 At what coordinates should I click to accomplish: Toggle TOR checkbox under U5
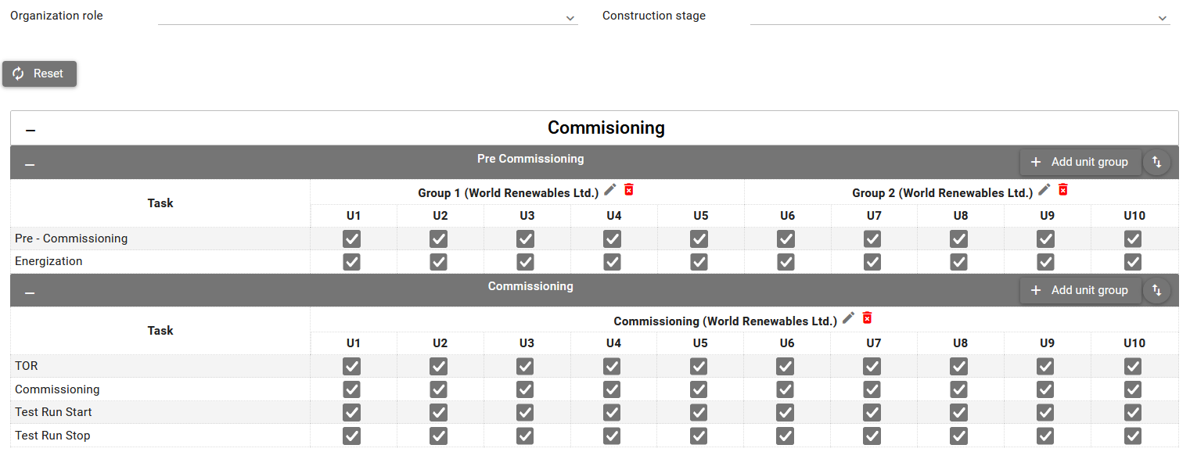[x=699, y=366]
